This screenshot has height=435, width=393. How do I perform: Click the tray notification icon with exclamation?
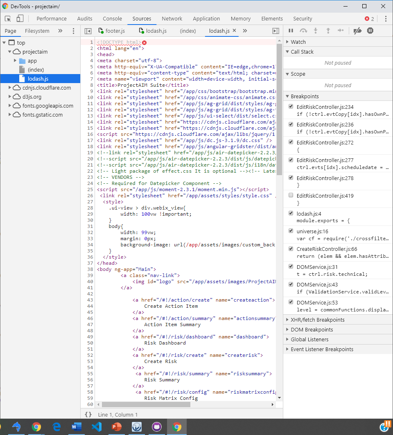(385, 426)
